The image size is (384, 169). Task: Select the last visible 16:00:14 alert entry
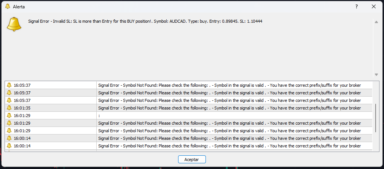[188, 146]
